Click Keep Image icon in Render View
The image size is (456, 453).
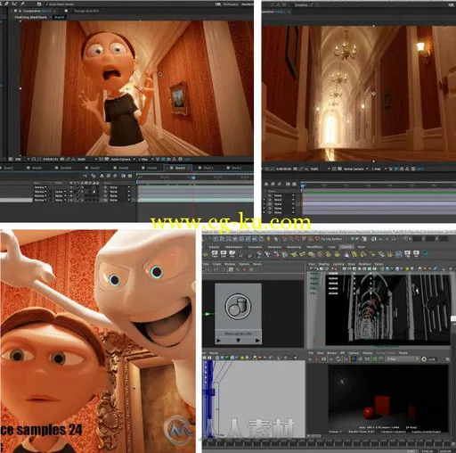[375, 359]
